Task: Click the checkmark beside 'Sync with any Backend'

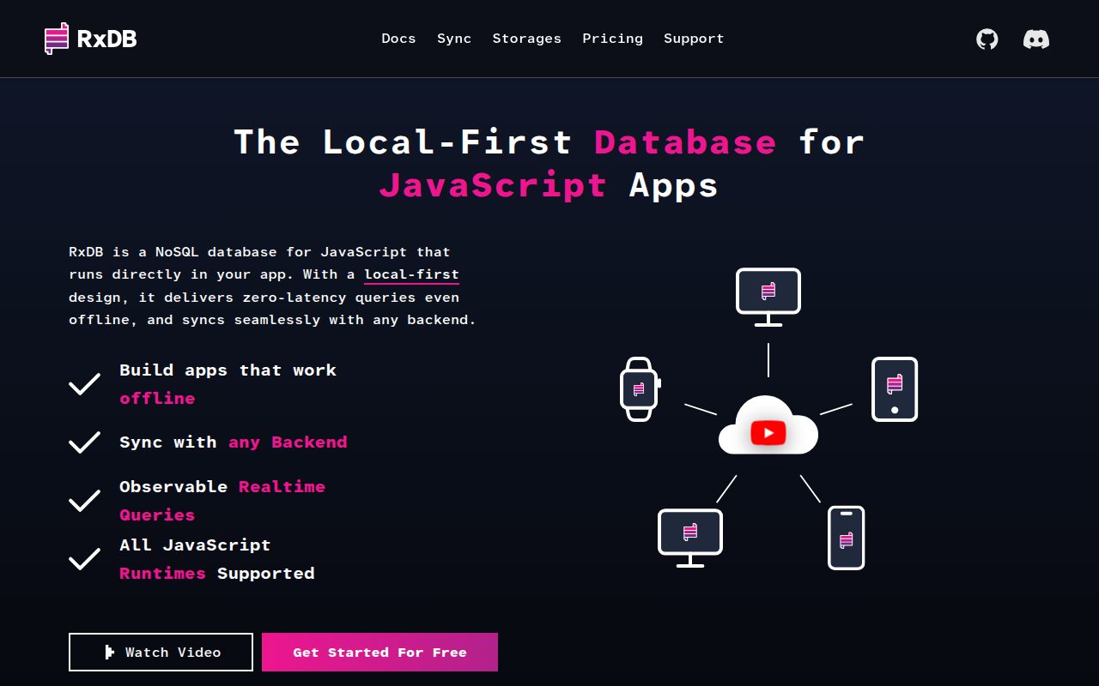Action: (85, 442)
